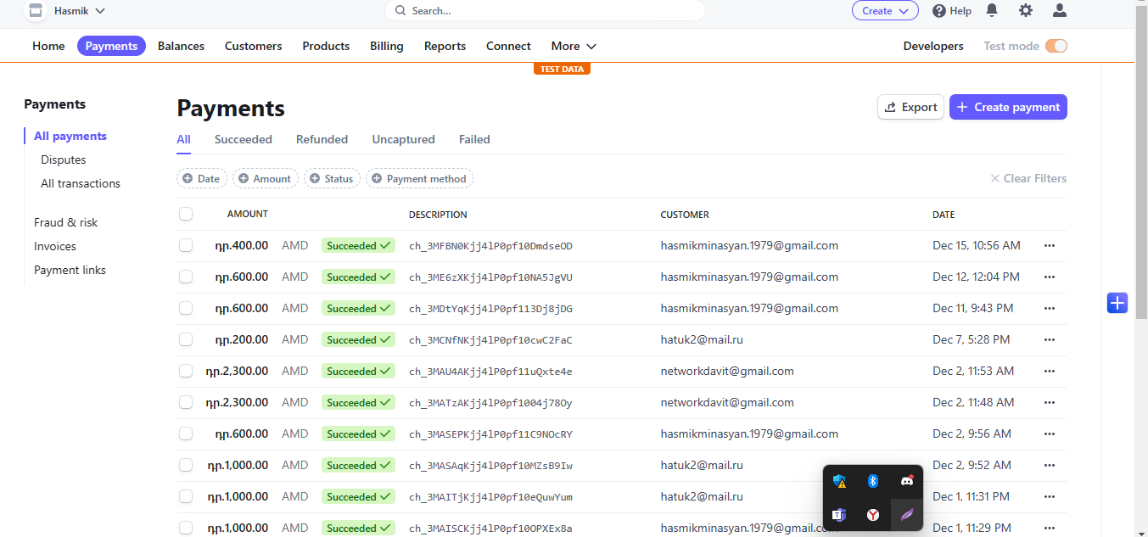This screenshot has width=1148, height=537.
Task: Click the X icon next to Clear Filters
Action: click(x=995, y=178)
